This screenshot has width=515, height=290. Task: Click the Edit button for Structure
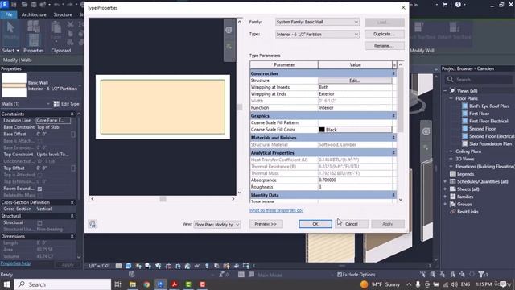[x=355, y=81]
